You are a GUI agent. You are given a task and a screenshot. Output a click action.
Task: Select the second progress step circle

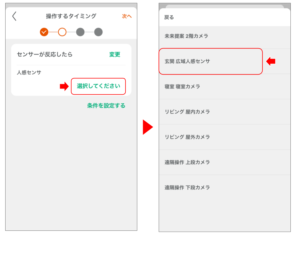[x=62, y=32]
